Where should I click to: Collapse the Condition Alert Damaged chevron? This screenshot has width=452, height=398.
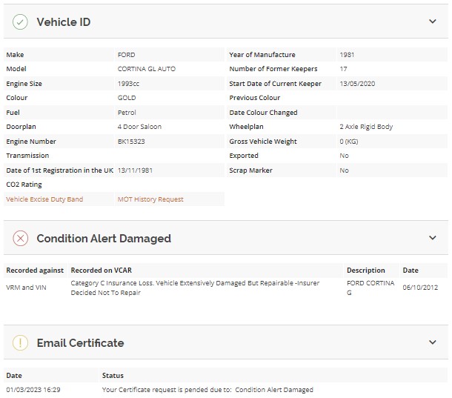pos(433,238)
